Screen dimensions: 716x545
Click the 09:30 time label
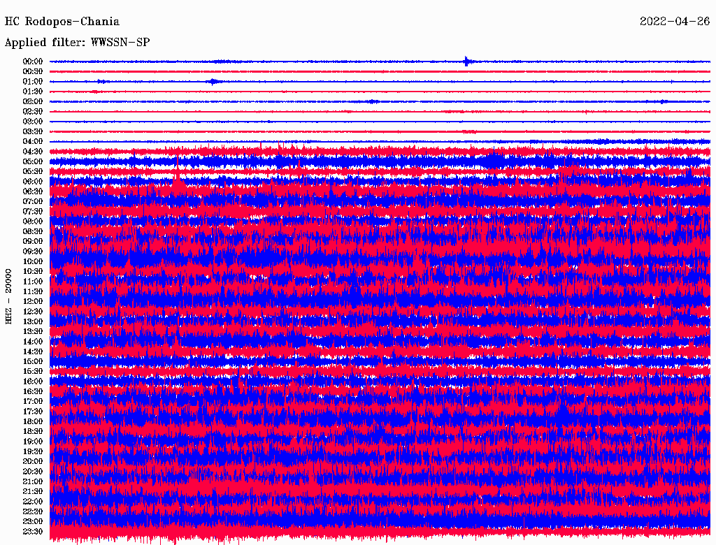click(33, 252)
